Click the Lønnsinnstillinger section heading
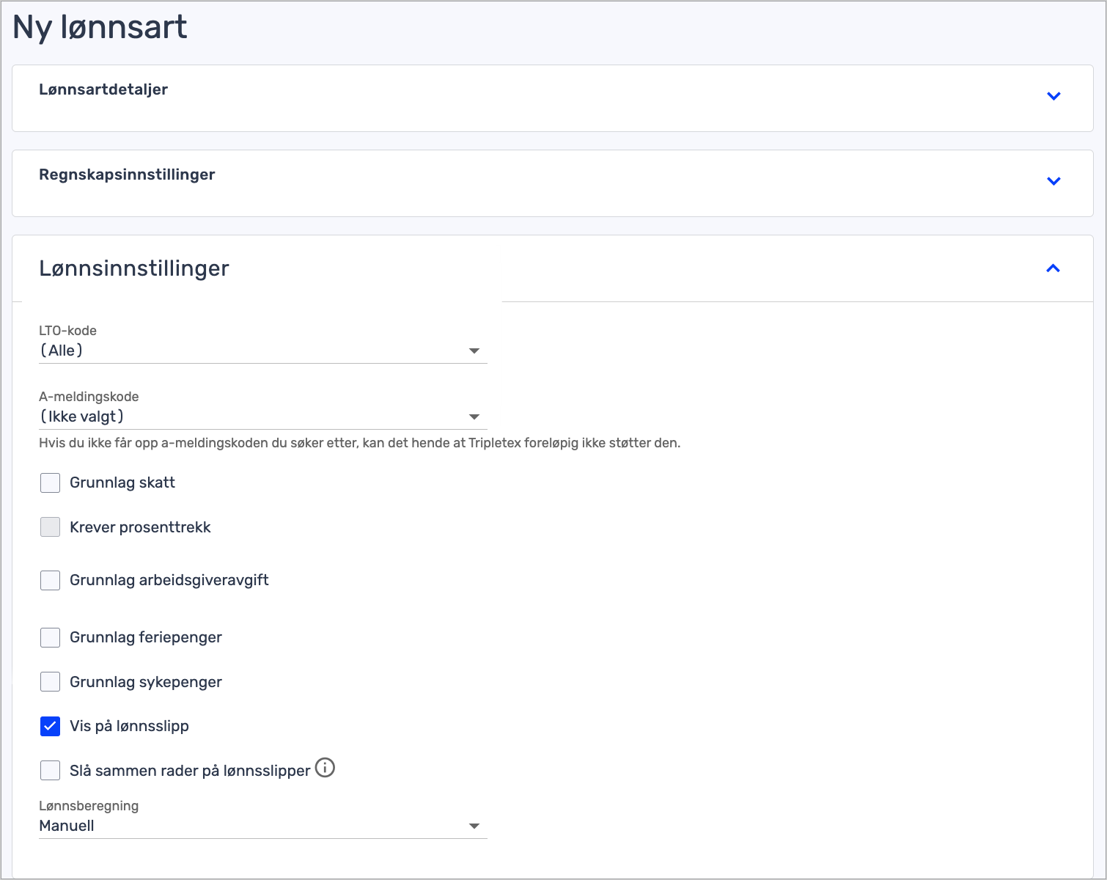Viewport: 1107px width, 880px height. [x=134, y=268]
